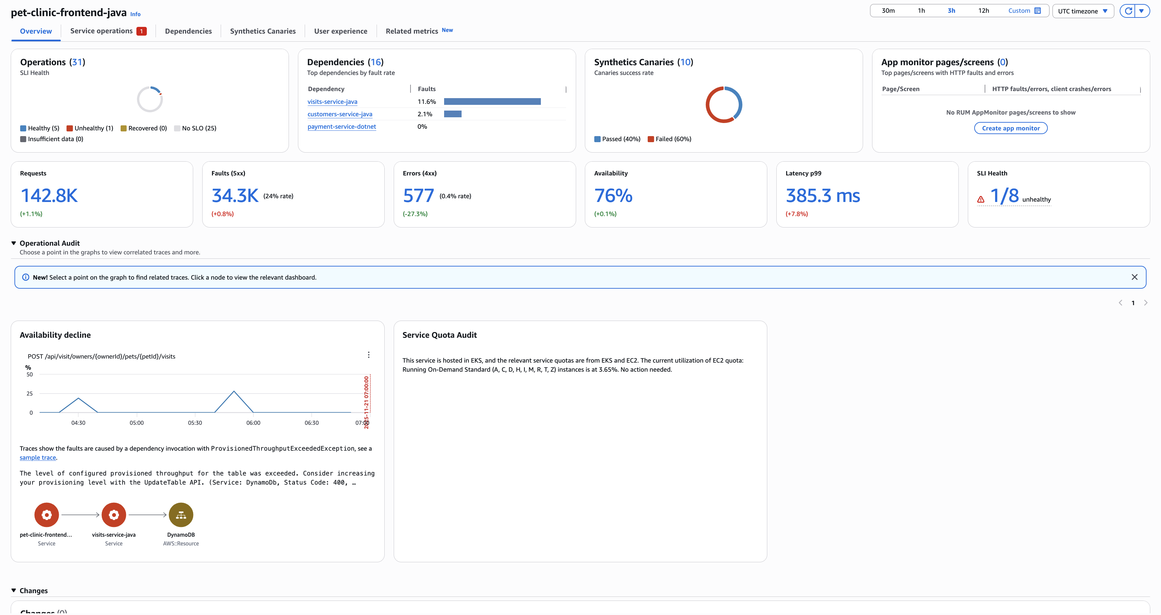Open the three-dot menu on Availability decline chart
Image resolution: width=1161 pixels, height=615 pixels.
[369, 355]
